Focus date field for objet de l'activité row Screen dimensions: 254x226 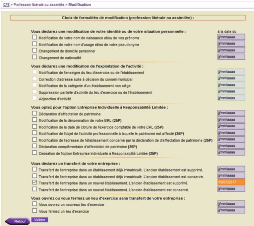click(x=231, y=132)
